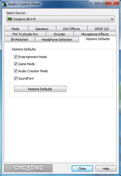Select the THX TruStudio Pro tab
Viewport: 121px width, 176px height.
[x=25, y=34]
